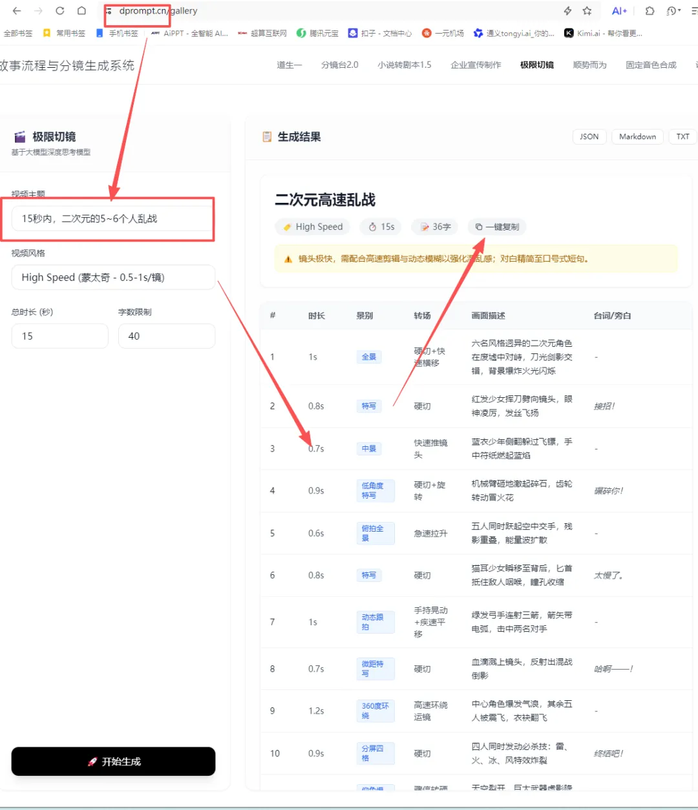The image size is (698, 810).
Task: Open the browser extensions puzzle icon
Action: [x=650, y=11]
